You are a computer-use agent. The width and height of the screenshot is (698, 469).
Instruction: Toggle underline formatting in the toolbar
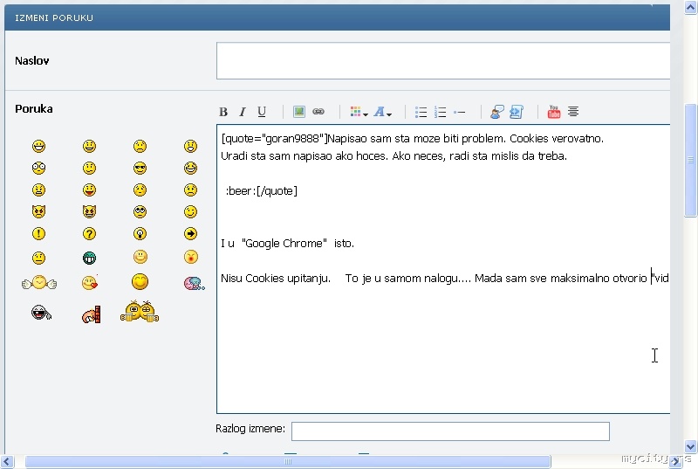coord(262,112)
